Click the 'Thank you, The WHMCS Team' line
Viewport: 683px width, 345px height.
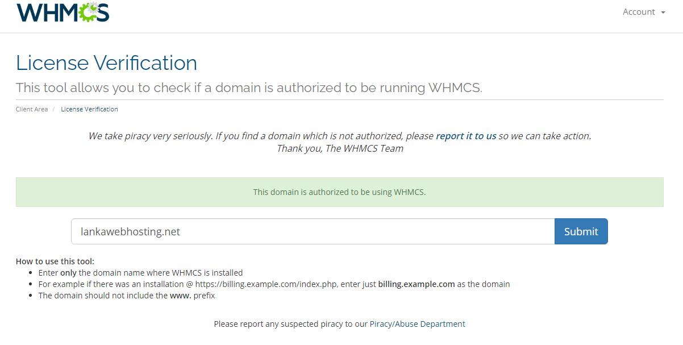340,148
